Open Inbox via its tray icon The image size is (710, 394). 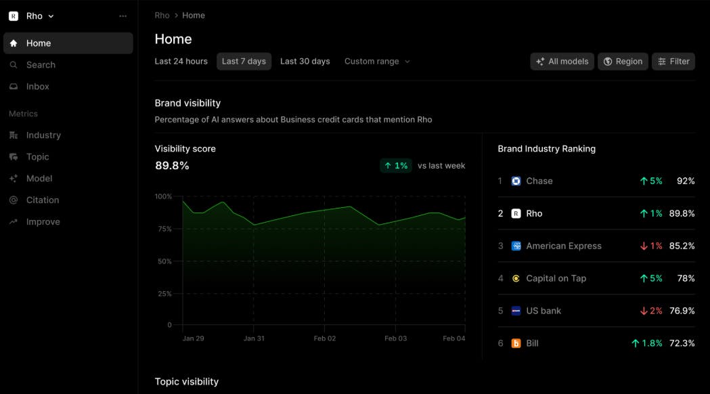[x=14, y=87]
